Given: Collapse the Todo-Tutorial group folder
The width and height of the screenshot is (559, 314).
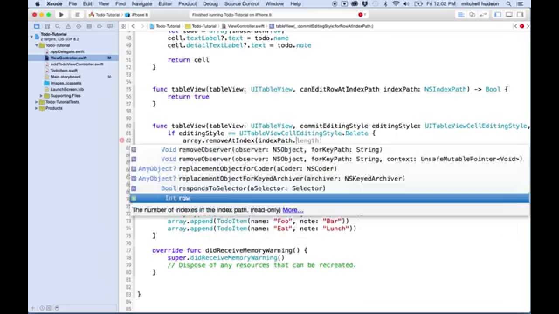Looking at the screenshot, I should coord(37,45).
